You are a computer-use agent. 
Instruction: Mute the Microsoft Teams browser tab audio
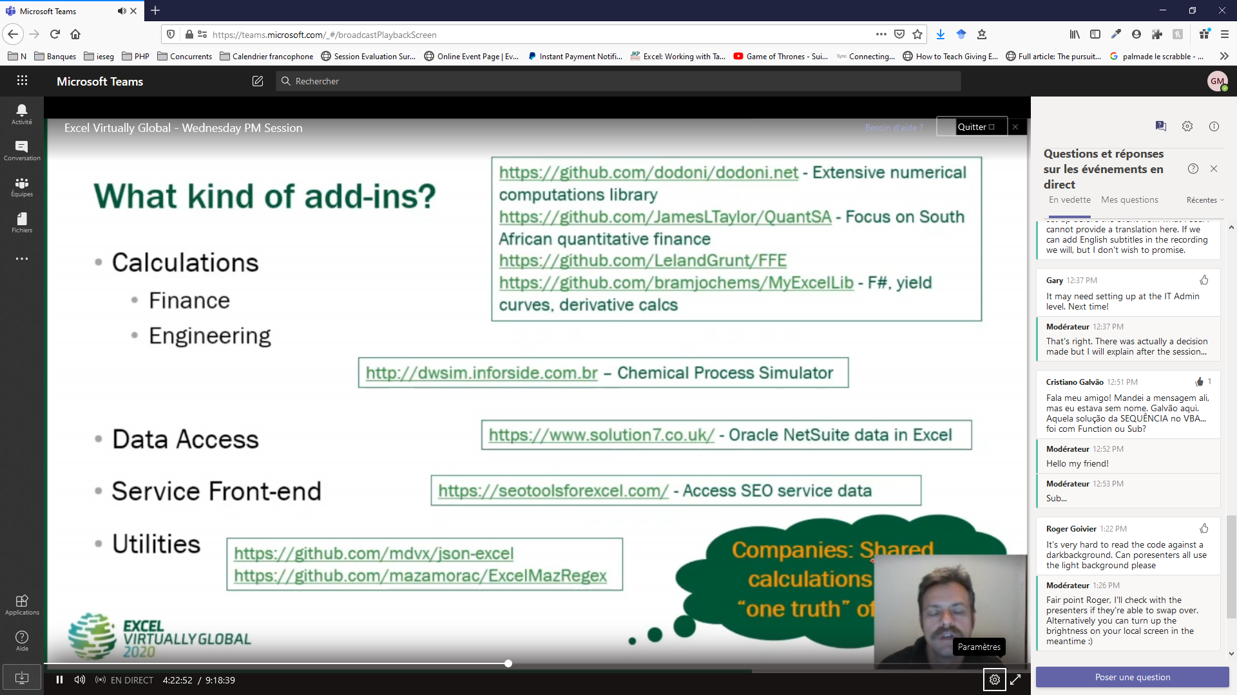coord(121,11)
